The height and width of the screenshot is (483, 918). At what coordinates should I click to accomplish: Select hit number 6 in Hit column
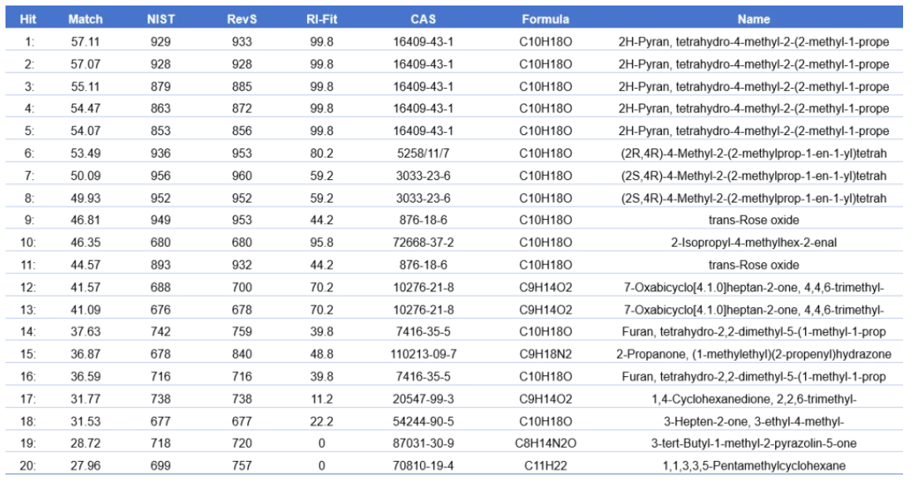[27, 153]
